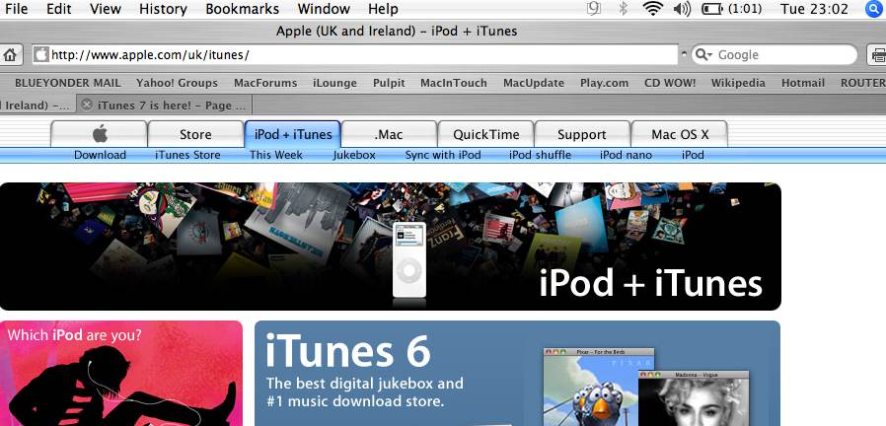Select the Store navigation tab

point(195,134)
